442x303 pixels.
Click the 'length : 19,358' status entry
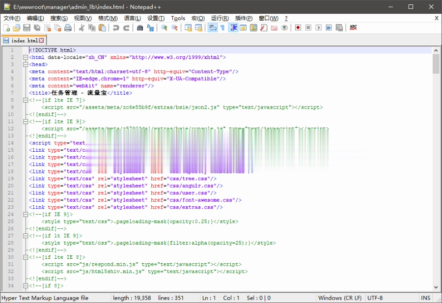[132, 298]
